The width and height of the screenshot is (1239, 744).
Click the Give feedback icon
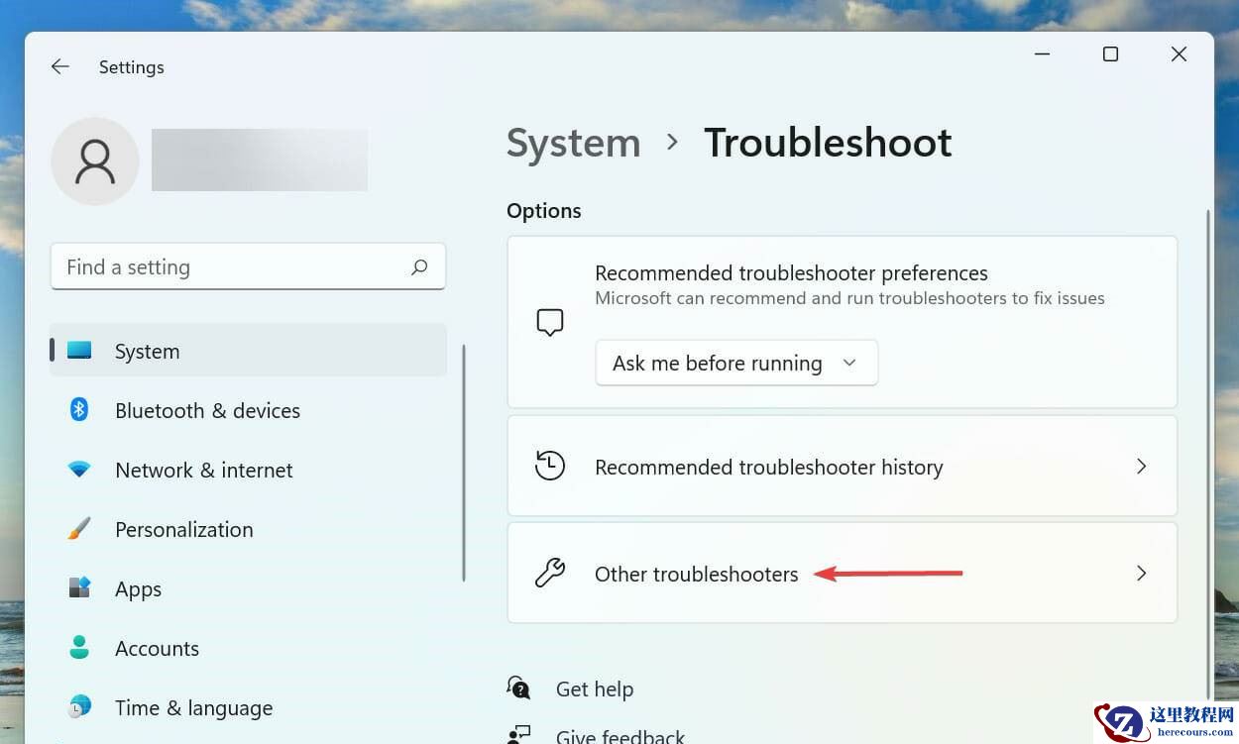(518, 735)
